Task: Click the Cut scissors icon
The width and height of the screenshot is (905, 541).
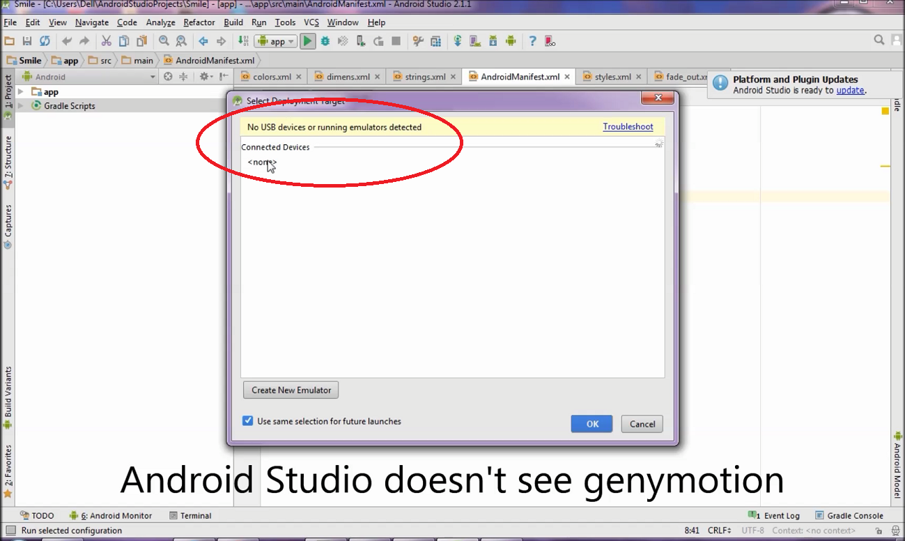Action: point(106,41)
